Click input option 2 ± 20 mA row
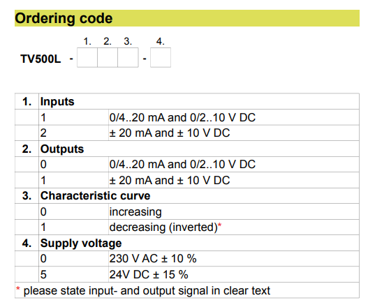The height and width of the screenshot is (307, 368). tap(187, 133)
